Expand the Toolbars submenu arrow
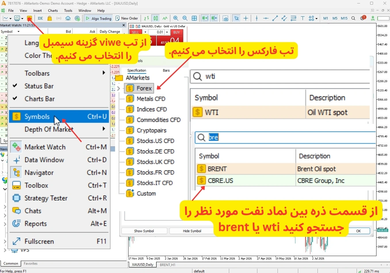 pyautogui.click(x=104, y=73)
